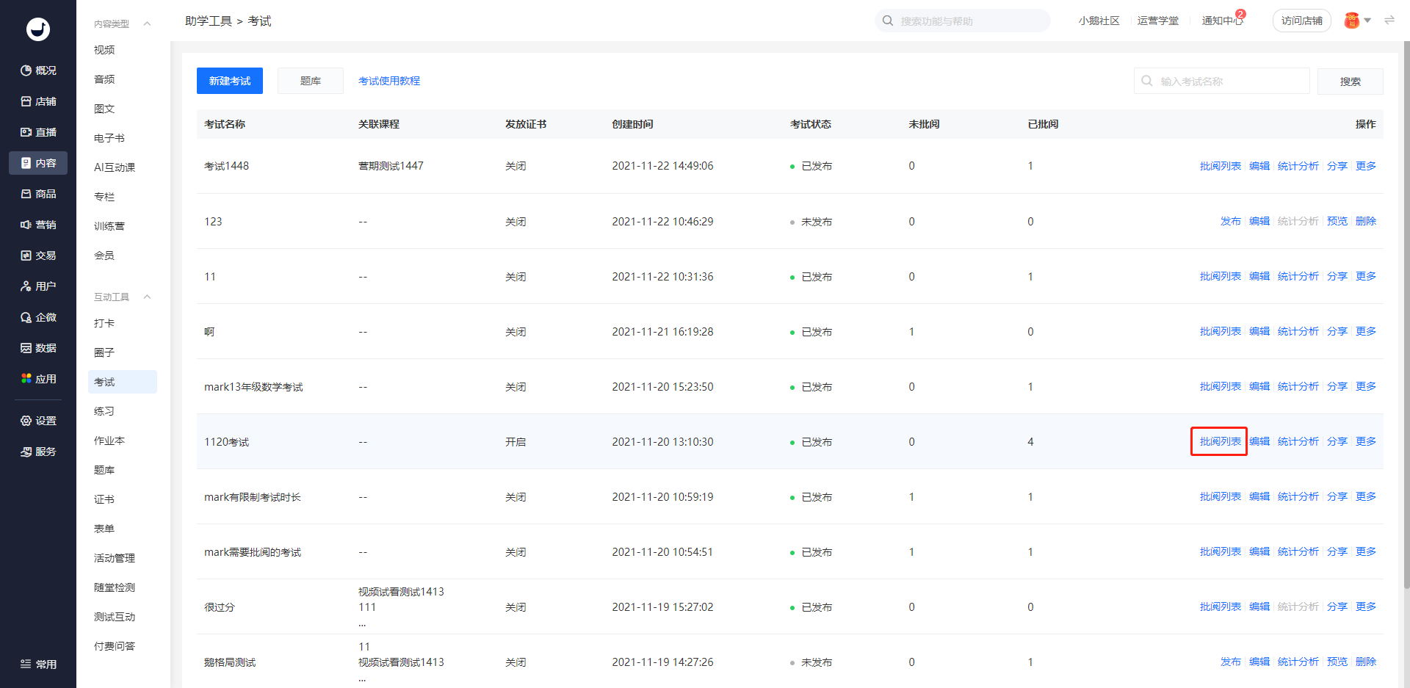Click the 题库 button

coord(311,81)
